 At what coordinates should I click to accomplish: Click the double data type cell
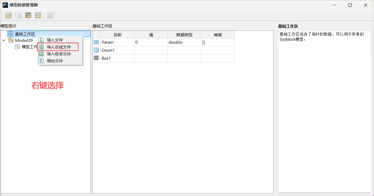coord(184,42)
